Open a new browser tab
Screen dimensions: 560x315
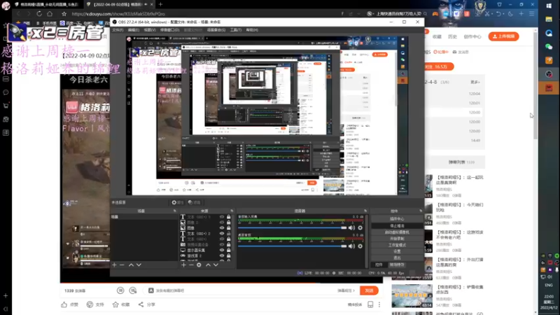[160, 4]
